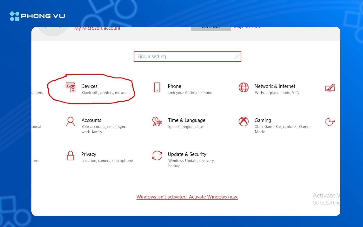Click the "Wi-Fi, airplane mode, VPN" description
Image resolution: width=363 pixels, height=227 pixels.
277,93
